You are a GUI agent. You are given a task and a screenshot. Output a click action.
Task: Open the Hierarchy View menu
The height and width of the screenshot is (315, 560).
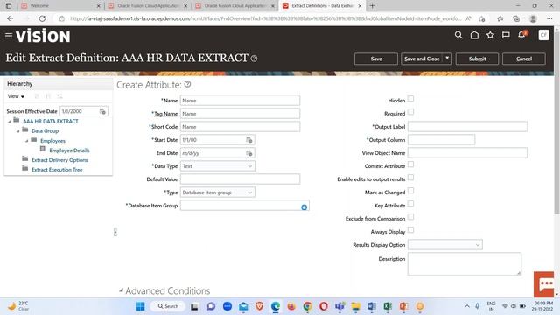tap(16, 96)
